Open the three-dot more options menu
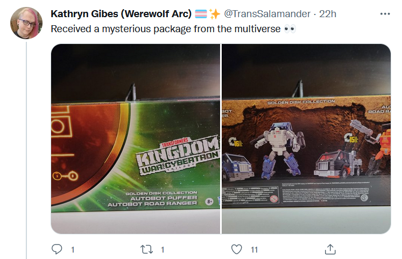The image size is (402, 259). pos(385,14)
